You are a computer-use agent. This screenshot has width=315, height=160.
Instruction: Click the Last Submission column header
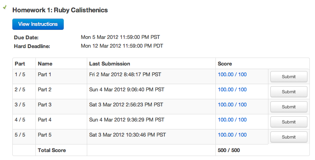110,64
